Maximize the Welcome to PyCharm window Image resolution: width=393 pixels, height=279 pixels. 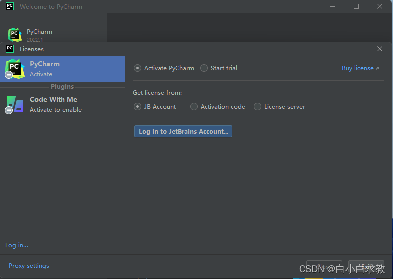tap(356, 6)
